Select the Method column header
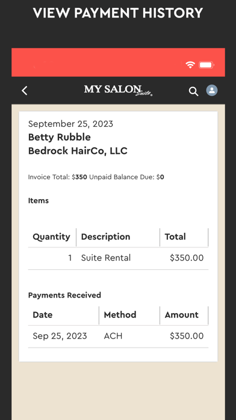Image resolution: width=236 pixels, height=420 pixels. [x=120, y=315]
